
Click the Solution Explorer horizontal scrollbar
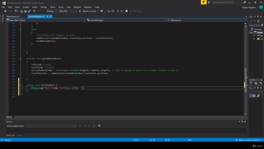256,80
